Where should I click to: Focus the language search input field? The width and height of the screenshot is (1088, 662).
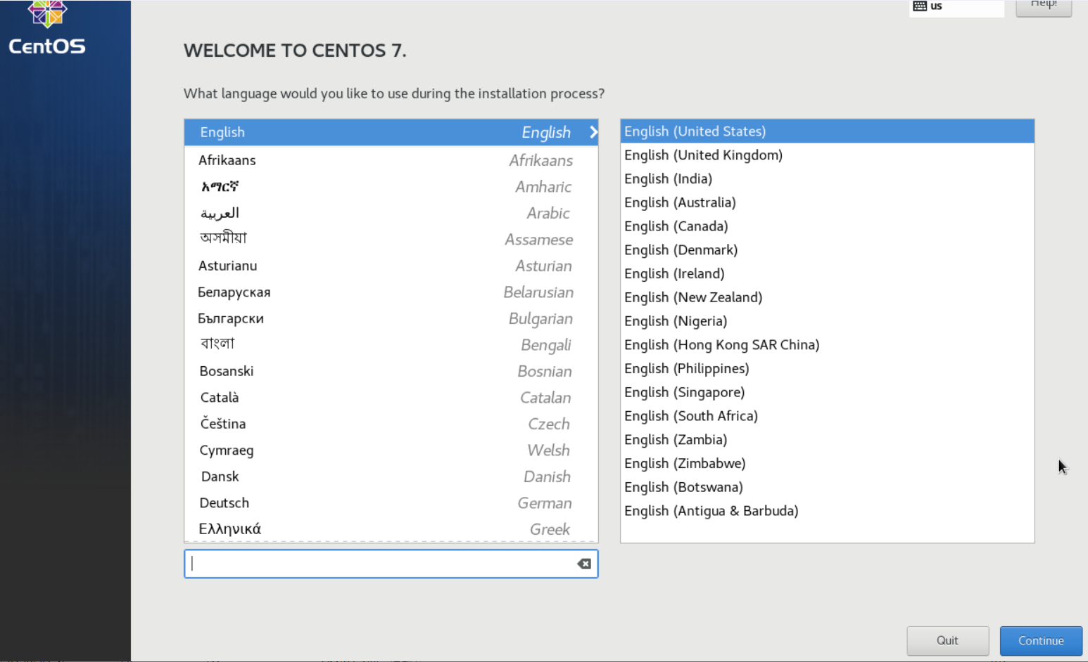click(x=391, y=564)
